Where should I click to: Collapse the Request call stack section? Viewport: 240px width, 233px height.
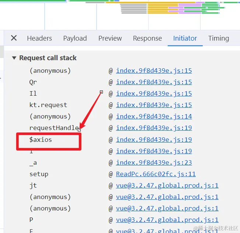[x=14, y=58]
